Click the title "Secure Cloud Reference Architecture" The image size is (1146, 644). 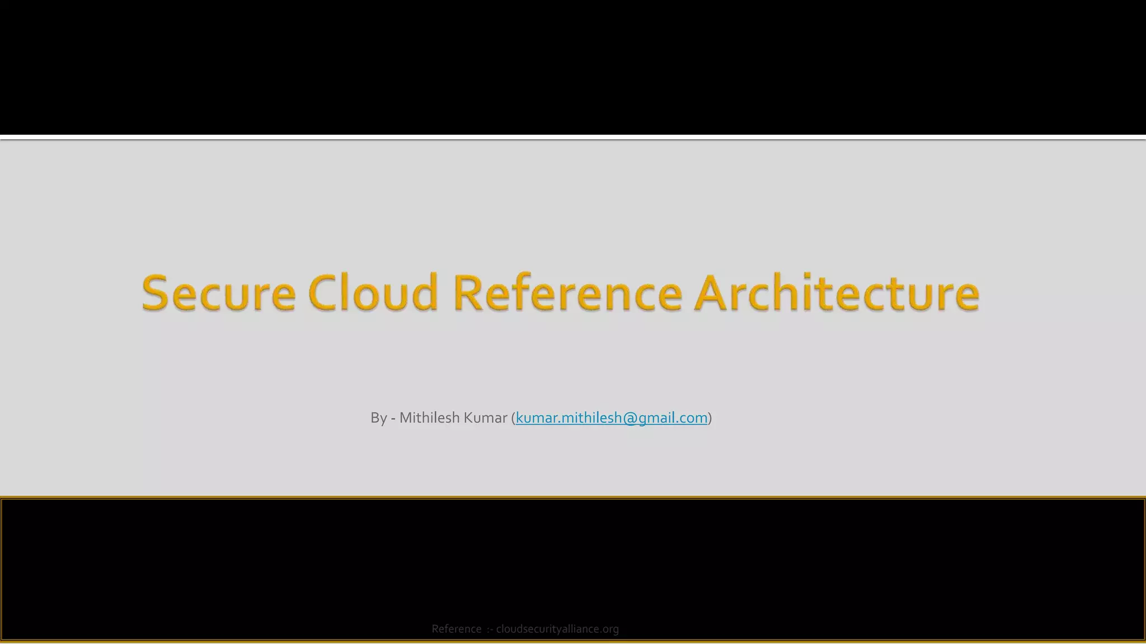click(561, 292)
